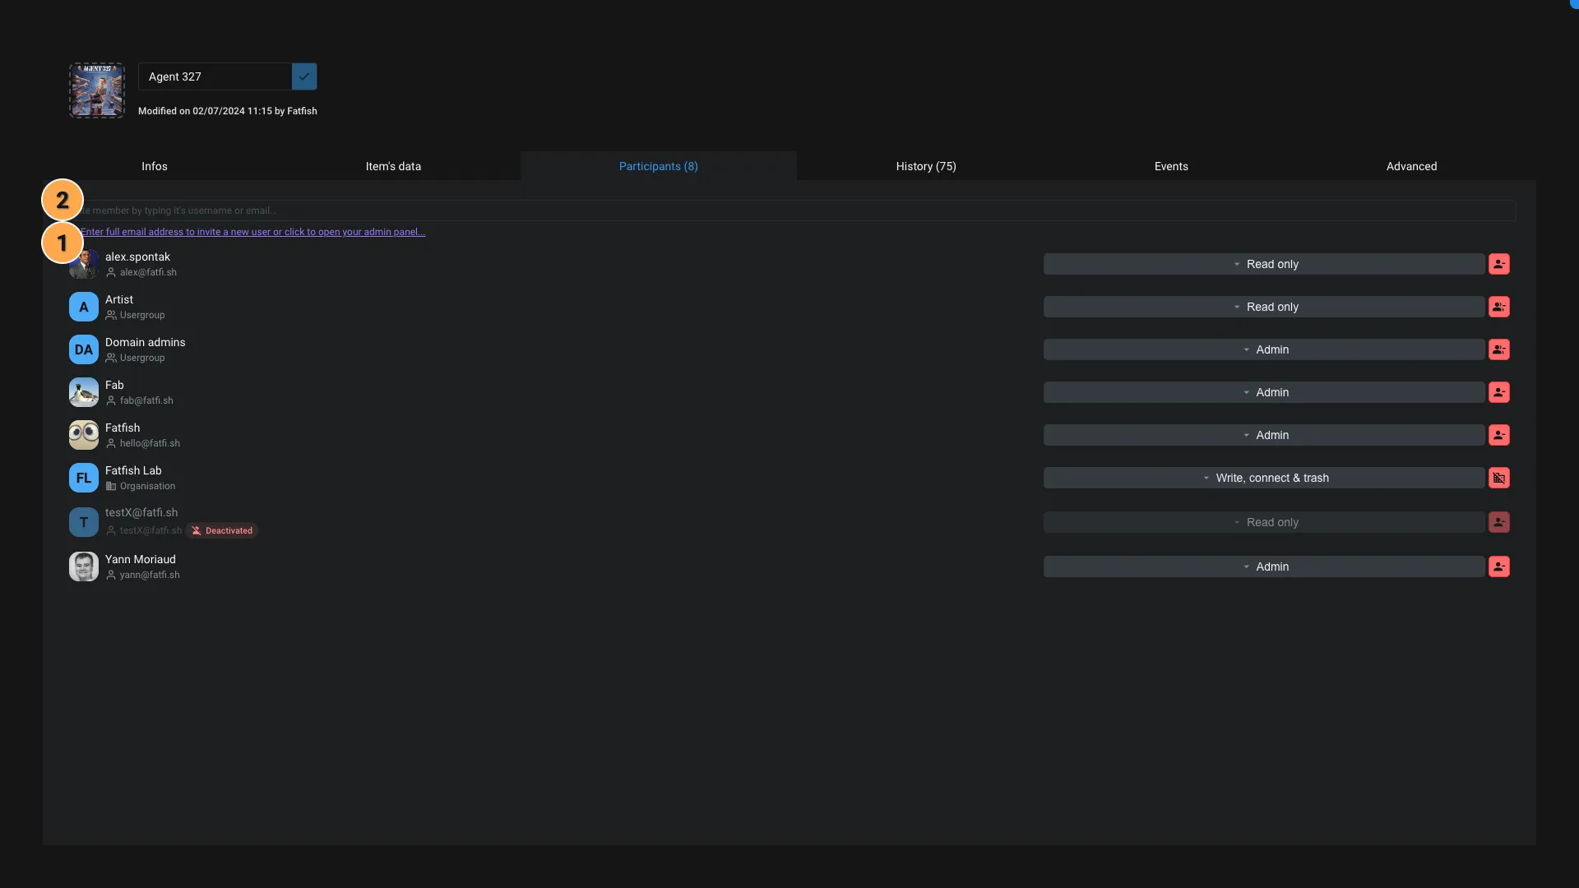Remove the Artist usergroup from participants
This screenshot has width=1579, height=888.
click(x=1499, y=307)
